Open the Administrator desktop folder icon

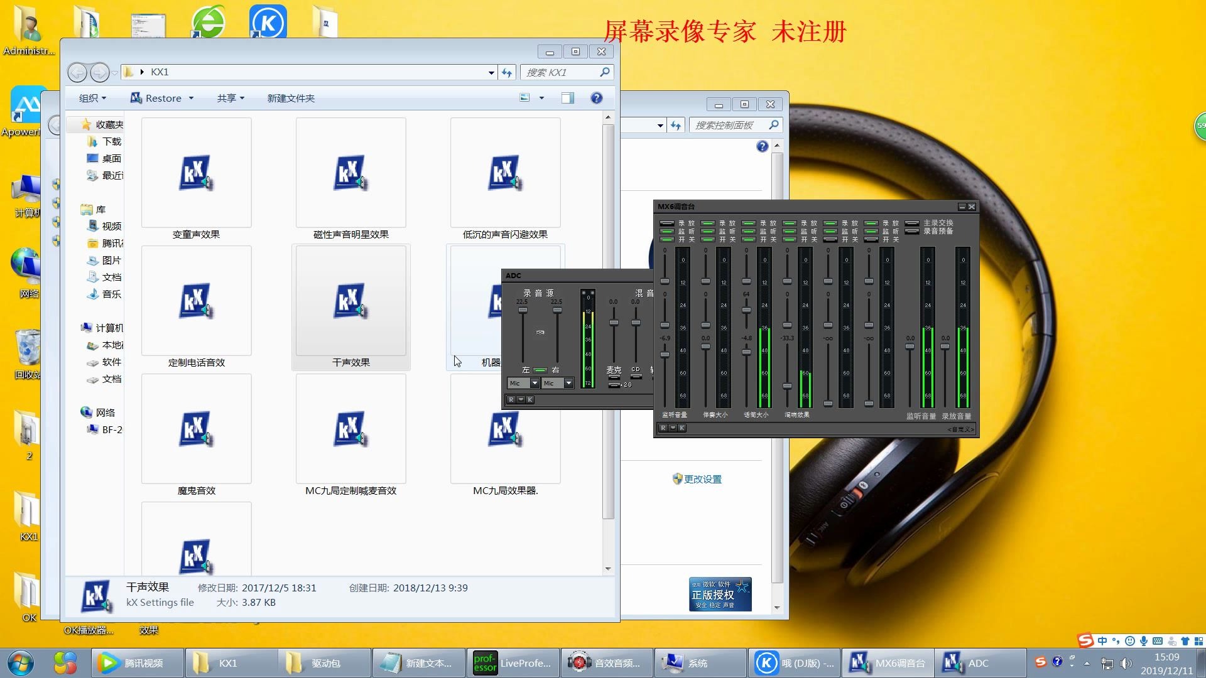coord(28,30)
